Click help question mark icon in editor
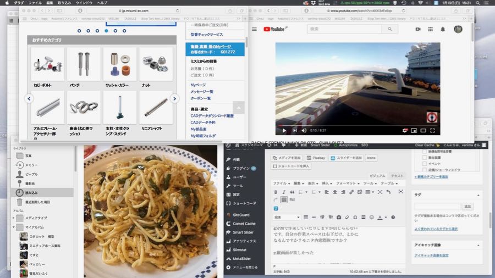 (393, 217)
